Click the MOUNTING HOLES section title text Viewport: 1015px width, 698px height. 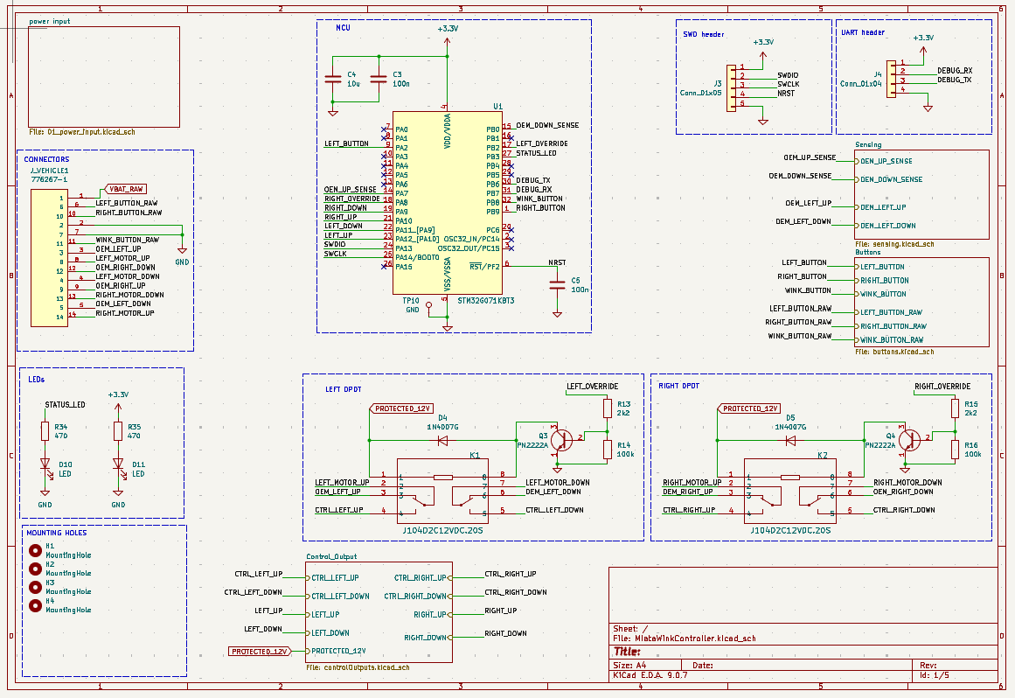[56, 533]
